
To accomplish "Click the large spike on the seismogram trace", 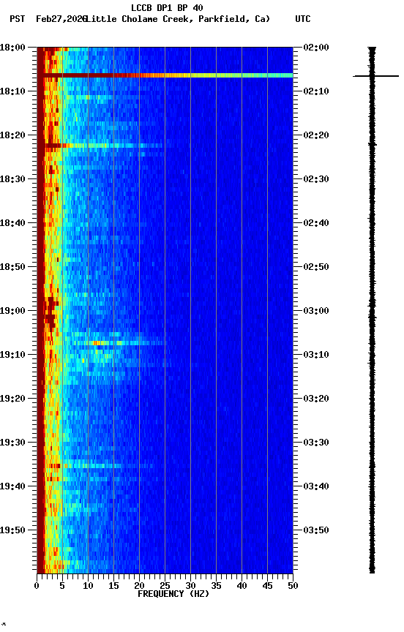I will [375, 76].
